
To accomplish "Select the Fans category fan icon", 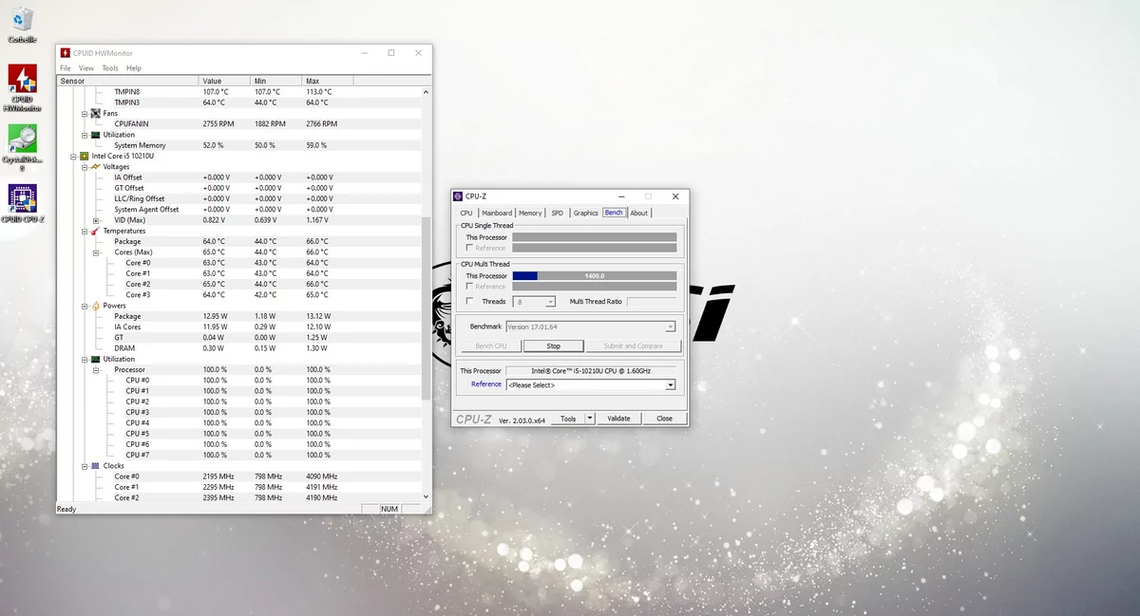I will [95, 113].
